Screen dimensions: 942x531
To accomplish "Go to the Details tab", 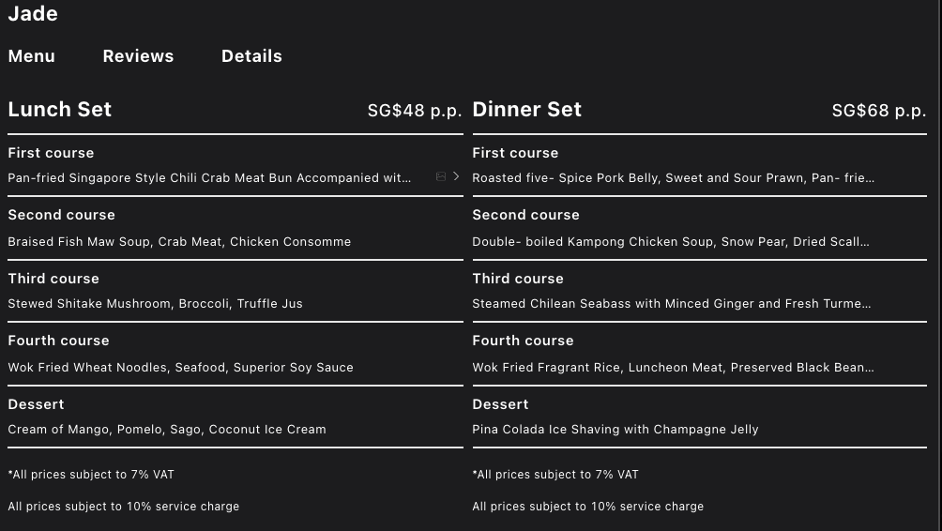I will point(251,56).
